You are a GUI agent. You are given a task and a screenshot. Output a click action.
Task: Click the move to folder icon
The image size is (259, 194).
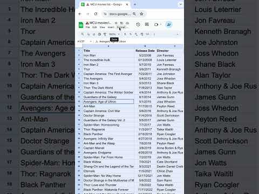121,23
